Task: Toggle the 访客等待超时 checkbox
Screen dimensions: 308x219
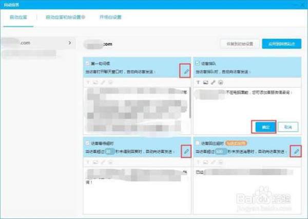Action: [88, 142]
